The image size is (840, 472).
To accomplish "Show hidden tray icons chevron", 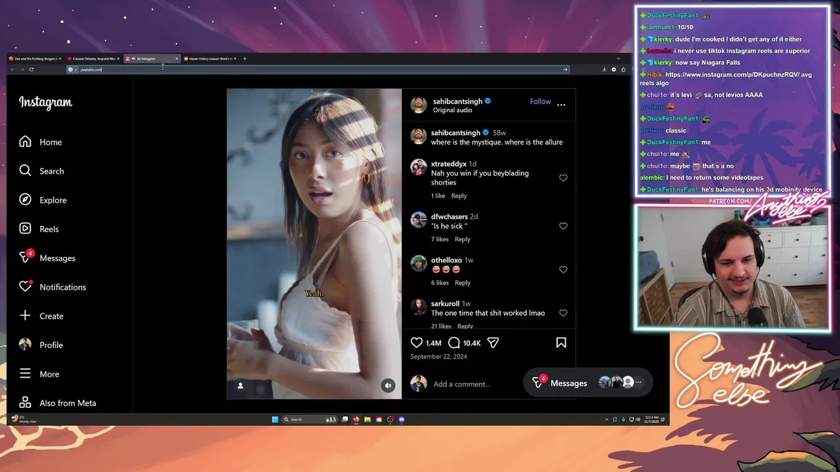I will (607, 420).
